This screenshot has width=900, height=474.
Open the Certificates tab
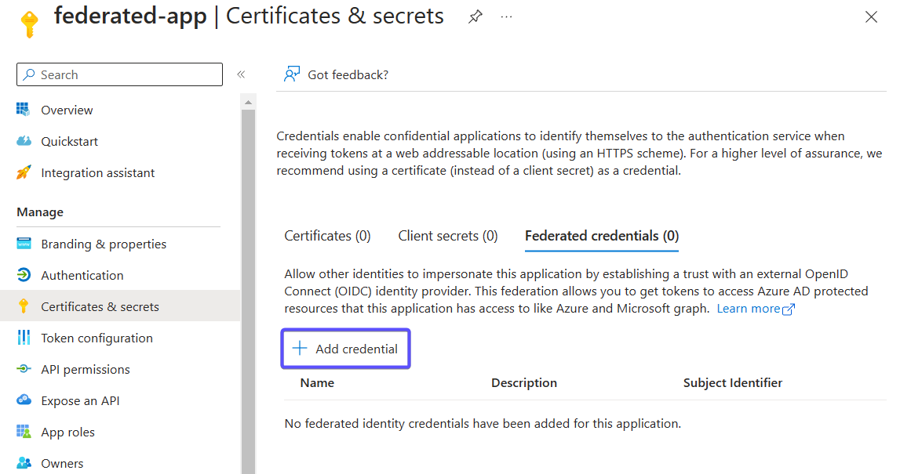click(x=327, y=235)
